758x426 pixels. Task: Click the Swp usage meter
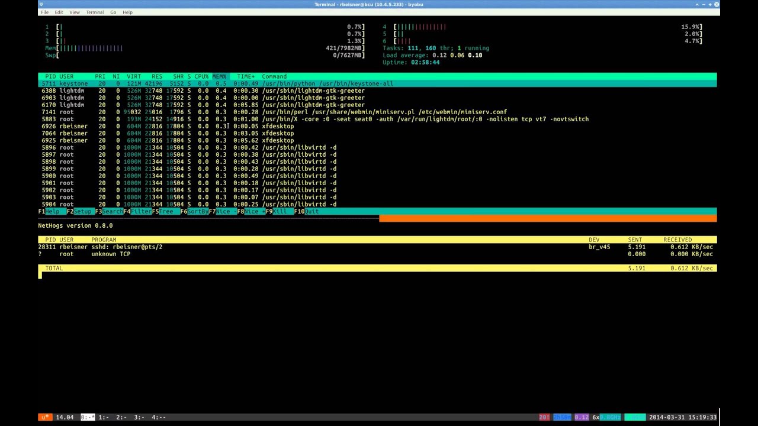pos(205,55)
